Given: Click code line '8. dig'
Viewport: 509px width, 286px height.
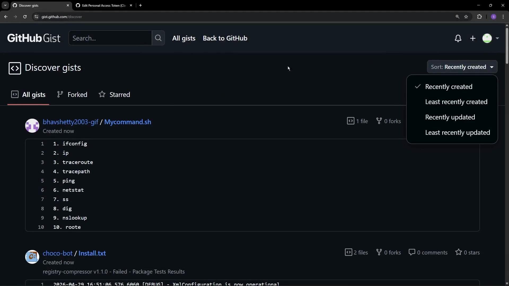Looking at the screenshot, I should tap(62, 208).
